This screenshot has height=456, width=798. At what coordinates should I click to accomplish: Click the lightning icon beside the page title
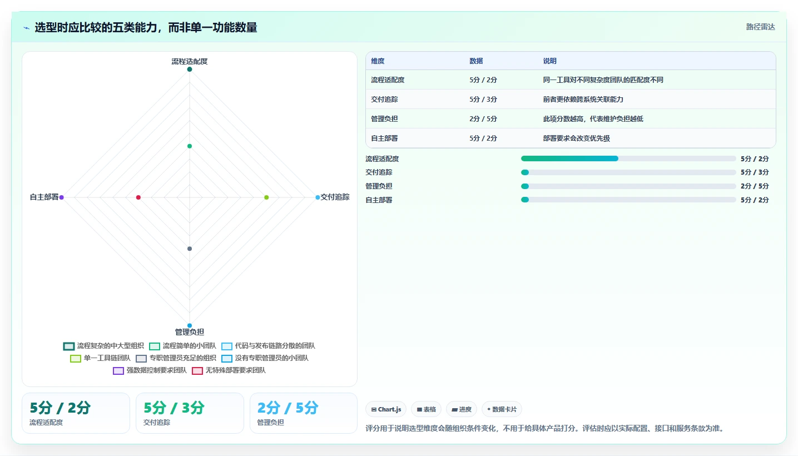tap(26, 28)
